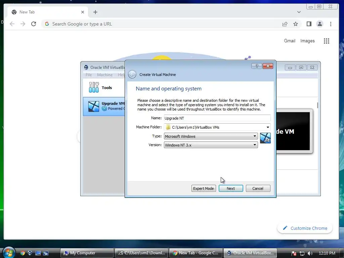Open the help question-mark button in wizard

point(257,66)
